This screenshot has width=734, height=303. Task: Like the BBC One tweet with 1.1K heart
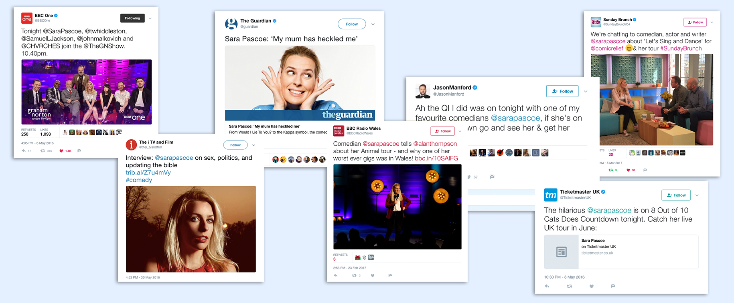tap(61, 151)
